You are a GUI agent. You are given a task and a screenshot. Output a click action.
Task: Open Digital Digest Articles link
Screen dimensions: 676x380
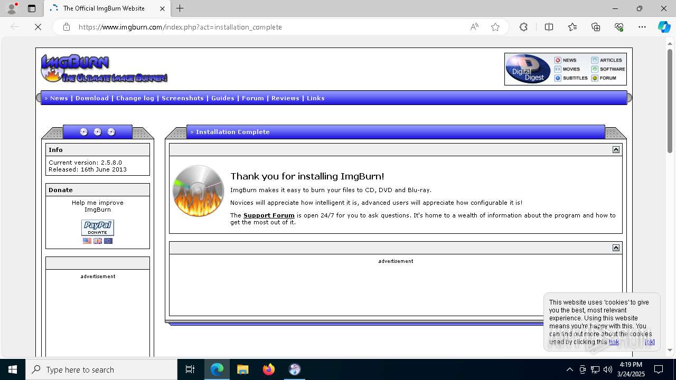pos(606,60)
